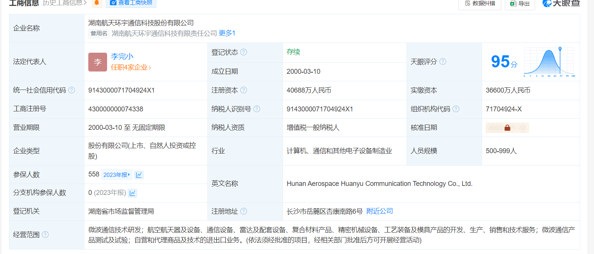Open the 95分 score distribution chart

point(549,62)
